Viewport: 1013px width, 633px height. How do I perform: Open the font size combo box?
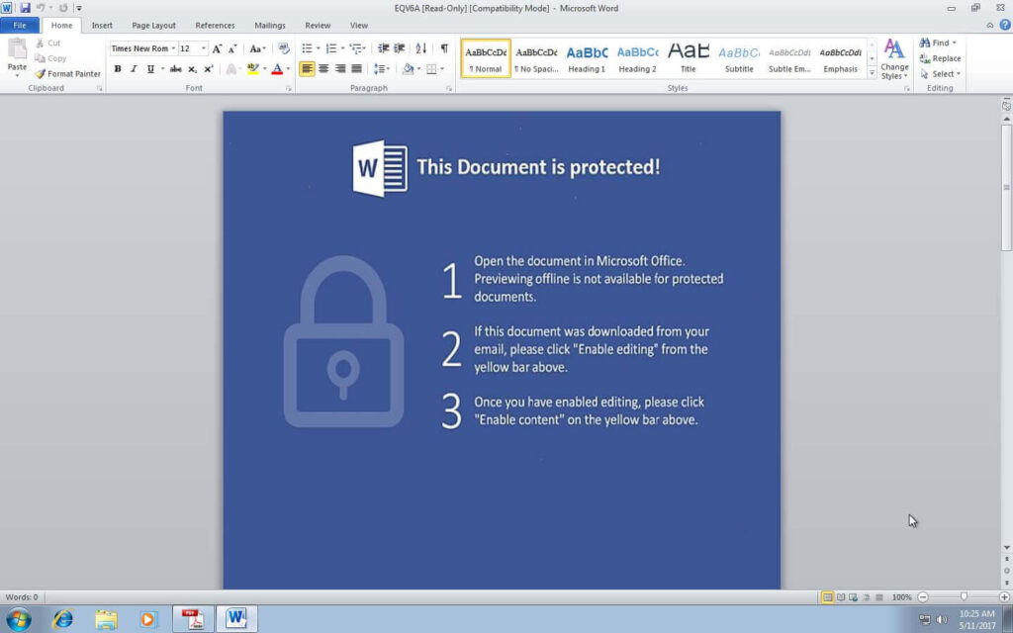pos(193,48)
